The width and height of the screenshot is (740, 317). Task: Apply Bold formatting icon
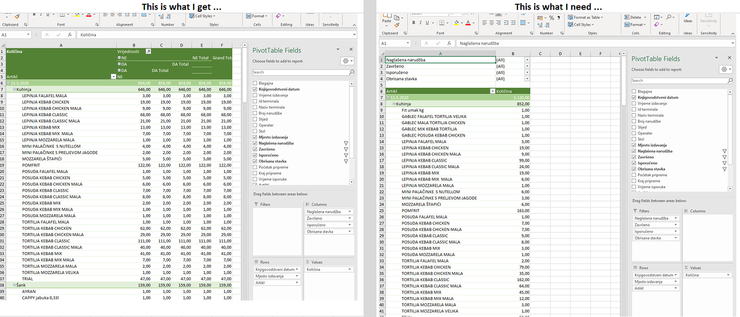click(x=413, y=22)
